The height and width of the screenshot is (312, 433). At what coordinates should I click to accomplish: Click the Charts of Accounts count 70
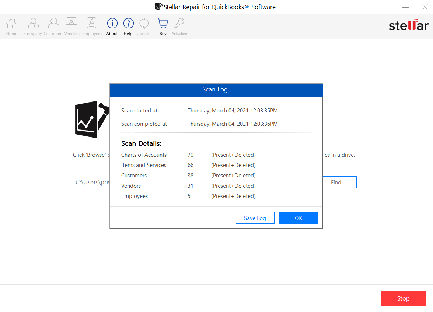(x=191, y=155)
